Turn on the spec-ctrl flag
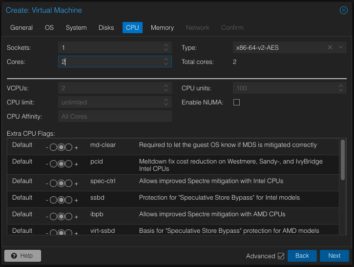Screen dimensions: 354x267 [x=68, y=183]
